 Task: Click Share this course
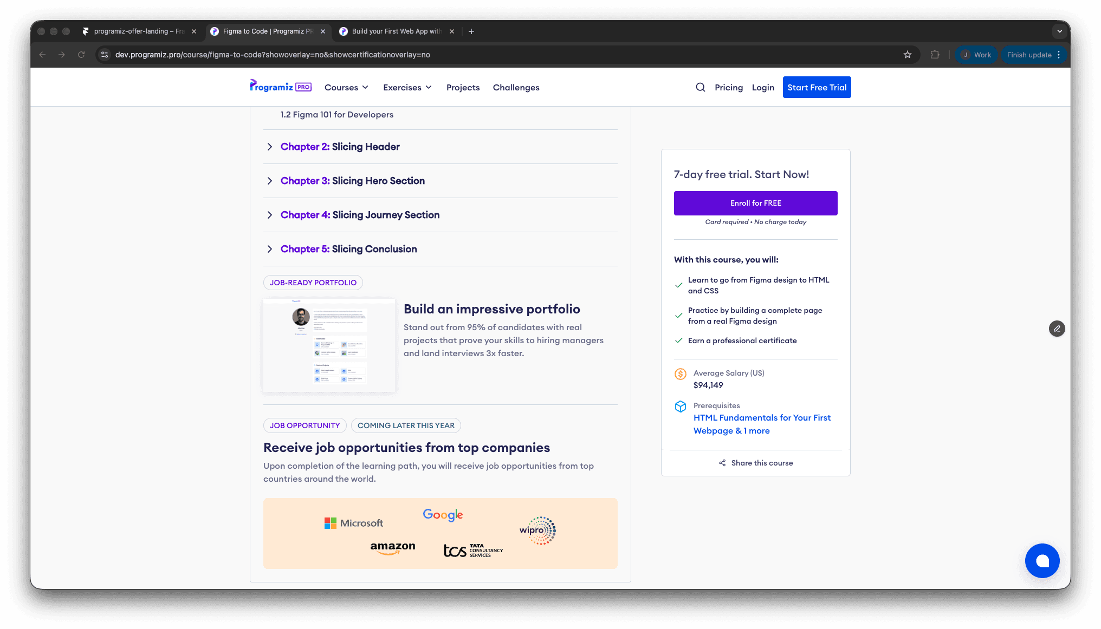point(755,463)
